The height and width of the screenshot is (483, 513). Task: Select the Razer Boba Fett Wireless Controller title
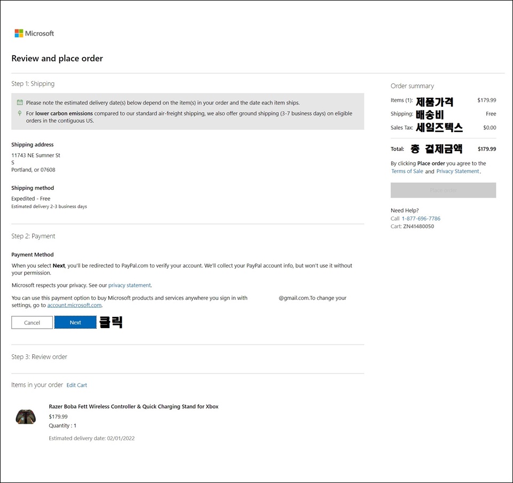pyautogui.click(x=134, y=407)
